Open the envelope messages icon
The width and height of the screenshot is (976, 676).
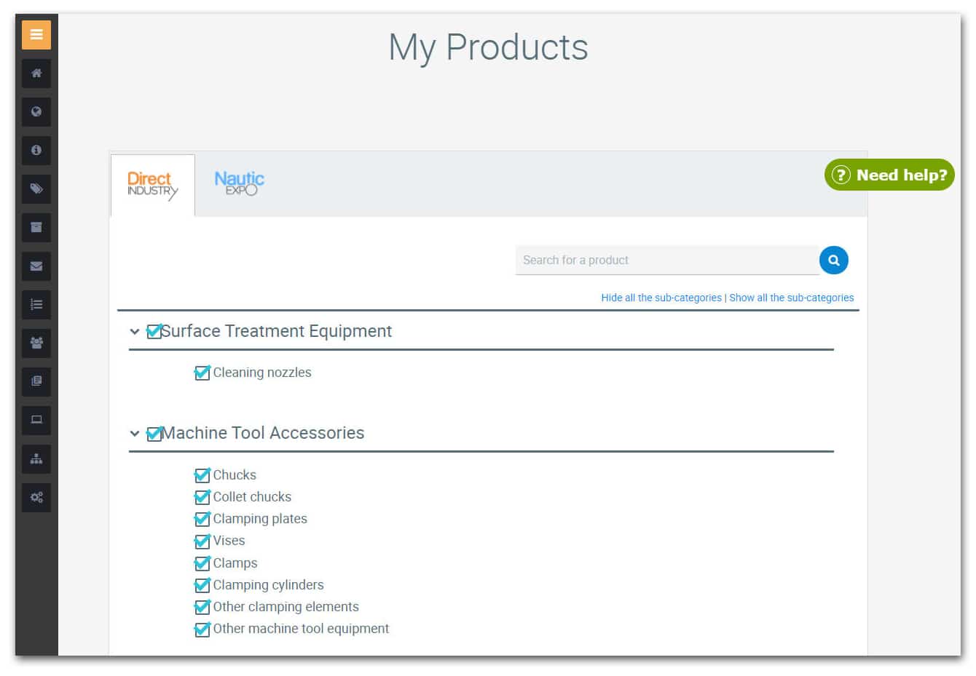coord(36,266)
